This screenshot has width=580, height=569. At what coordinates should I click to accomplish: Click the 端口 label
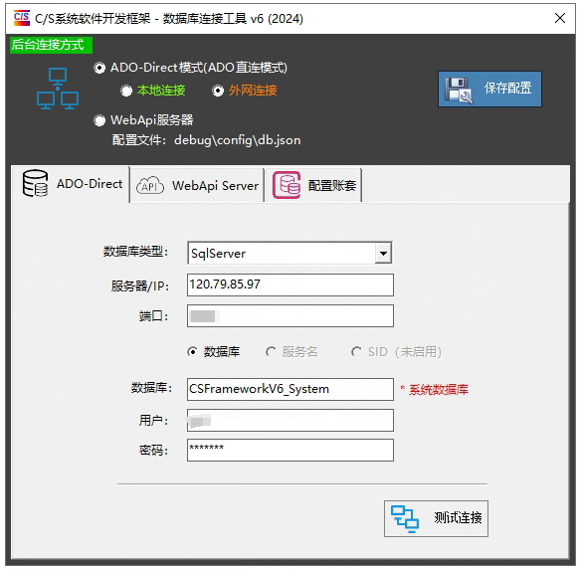[x=153, y=316]
